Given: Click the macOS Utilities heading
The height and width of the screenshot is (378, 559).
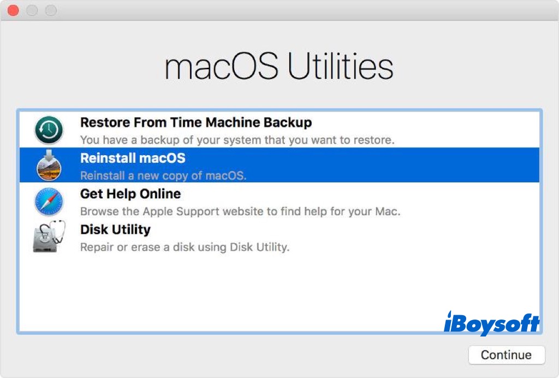Looking at the screenshot, I should pos(279,67).
